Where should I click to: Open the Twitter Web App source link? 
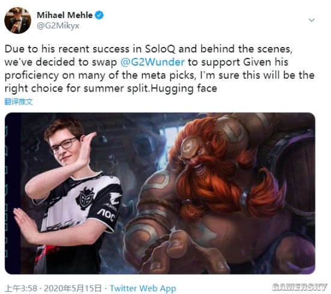click(x=143, y=289)
